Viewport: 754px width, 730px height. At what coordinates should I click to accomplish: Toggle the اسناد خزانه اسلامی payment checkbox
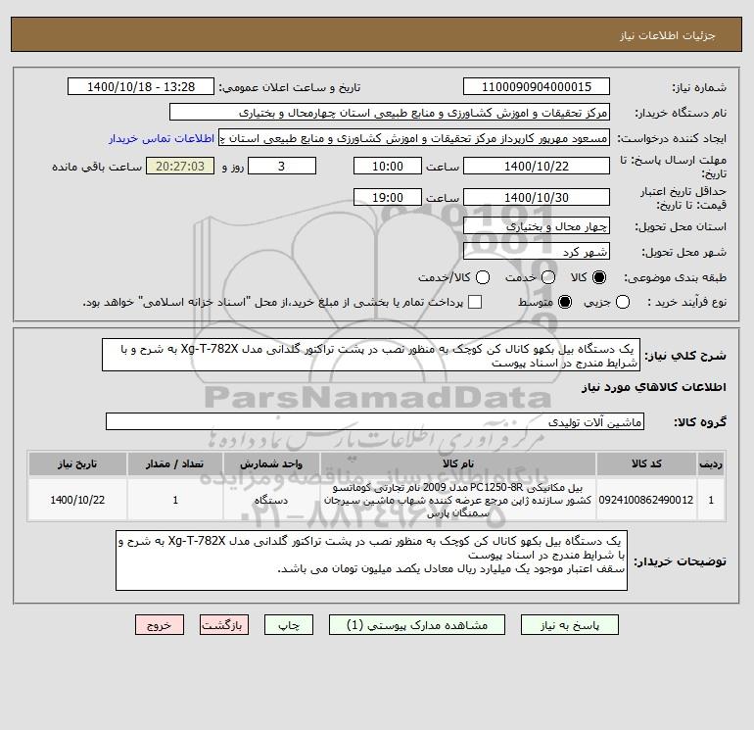tap(475, 302)
